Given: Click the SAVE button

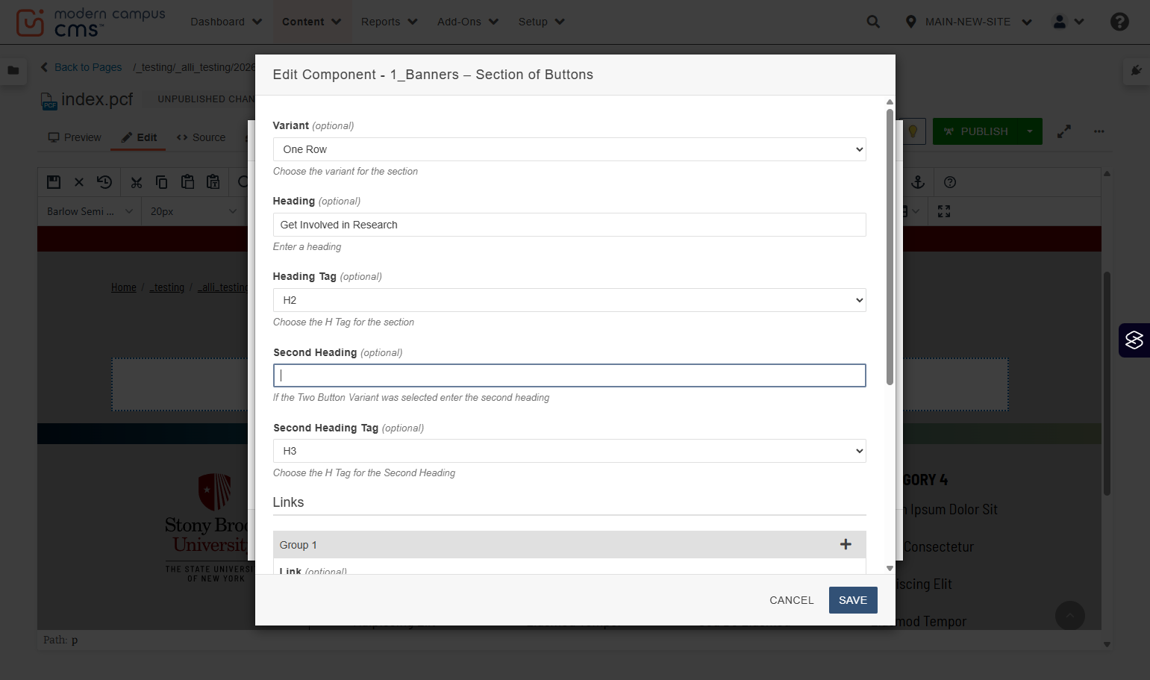Looking at the screenshot, I should click(853, 600).
